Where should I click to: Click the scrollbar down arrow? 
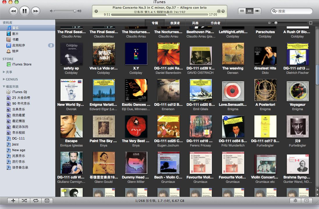tap(317, 194)
